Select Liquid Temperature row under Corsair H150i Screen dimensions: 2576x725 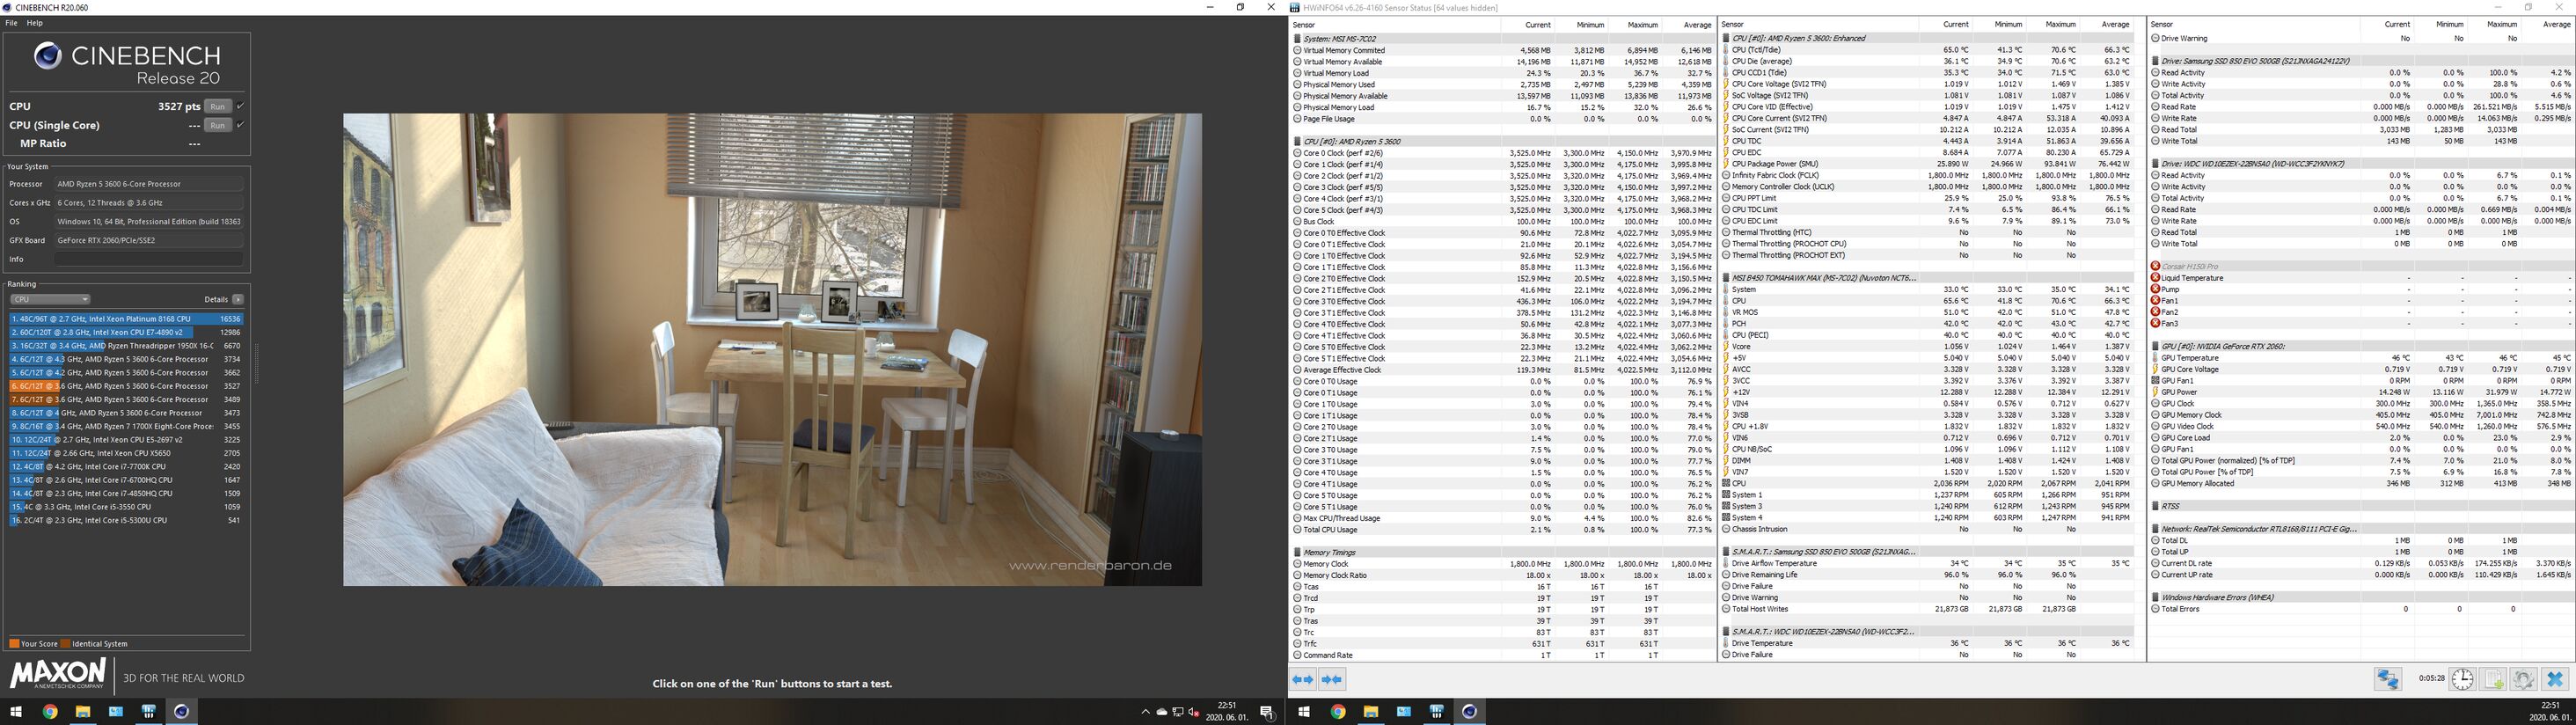2360,278
